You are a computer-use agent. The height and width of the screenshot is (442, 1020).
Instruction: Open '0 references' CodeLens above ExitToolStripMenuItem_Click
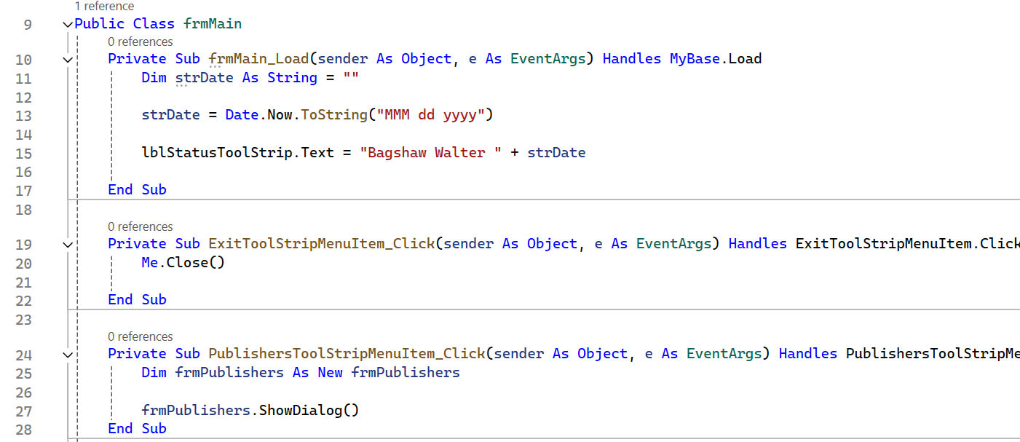[140, 227]
